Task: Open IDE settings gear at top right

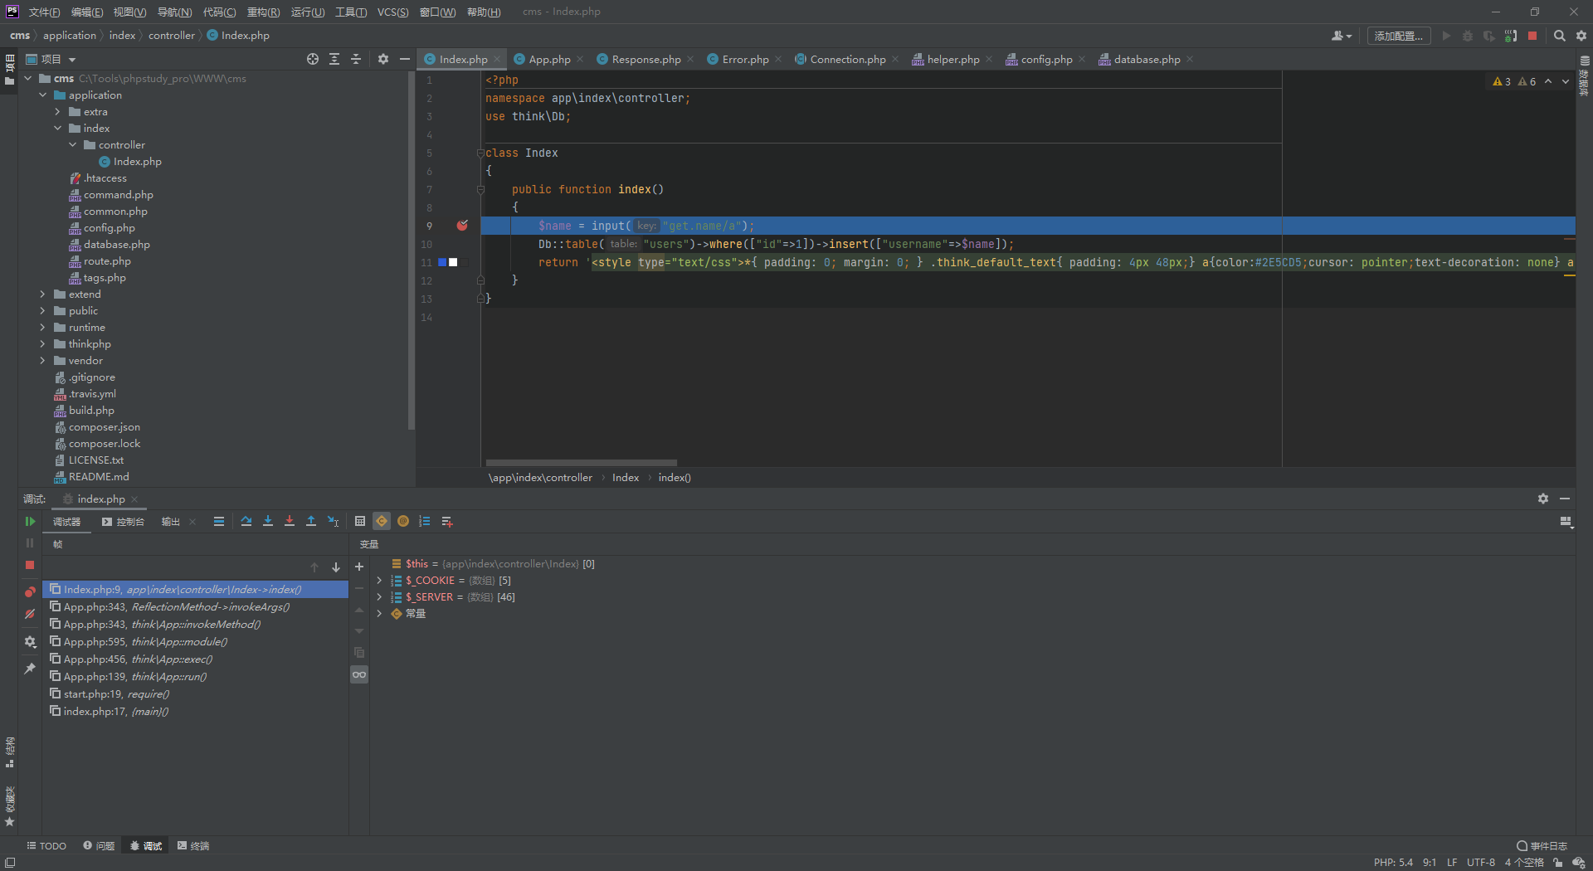Action: click(x=1581, y=36)
